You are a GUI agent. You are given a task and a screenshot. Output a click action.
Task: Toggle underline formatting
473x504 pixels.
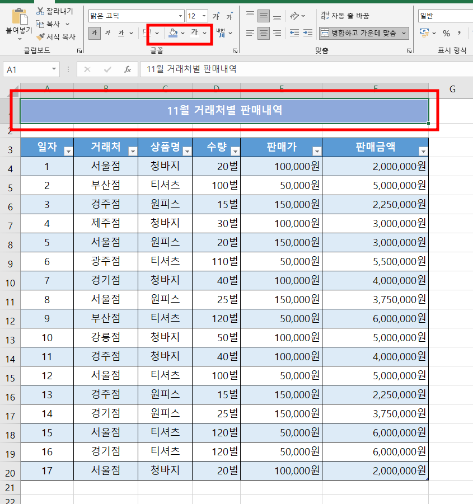tap(121, 33)
